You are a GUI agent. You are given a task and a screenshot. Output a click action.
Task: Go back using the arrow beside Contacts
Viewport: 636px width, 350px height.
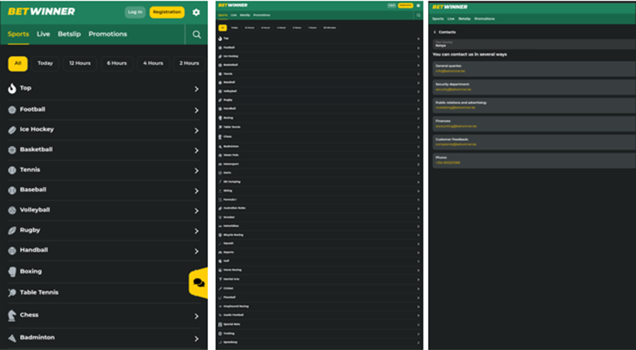(x=435, y=32)
